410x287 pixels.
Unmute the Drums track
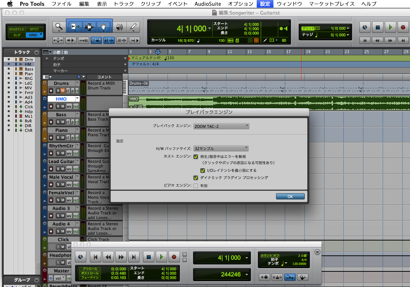coord(63,91)
